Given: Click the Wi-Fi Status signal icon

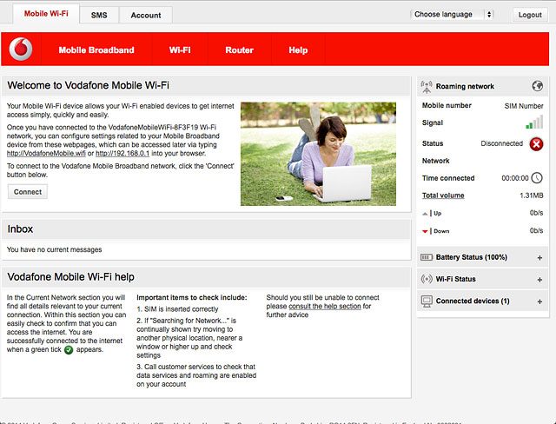Looking at the screenshot, I should pyautogui.click(x=427, y=279).
